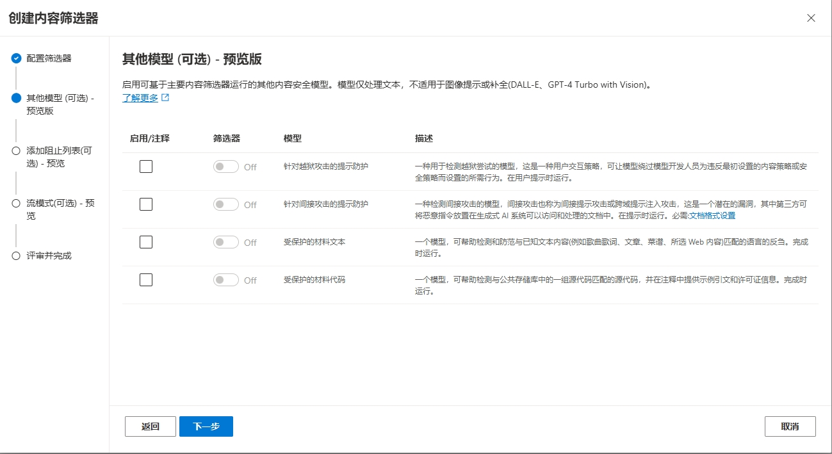Go back with the 返回 button
The image size is (832, 454).
[x=151, y=426]
